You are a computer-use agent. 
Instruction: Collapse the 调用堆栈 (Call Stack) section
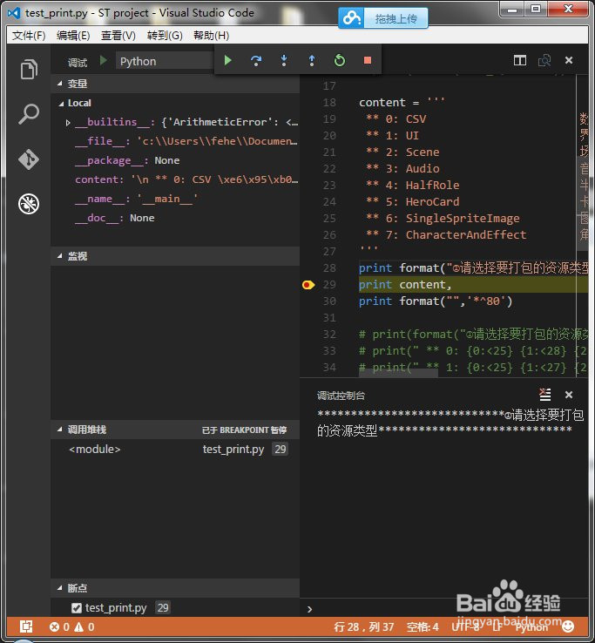point(60,430)
